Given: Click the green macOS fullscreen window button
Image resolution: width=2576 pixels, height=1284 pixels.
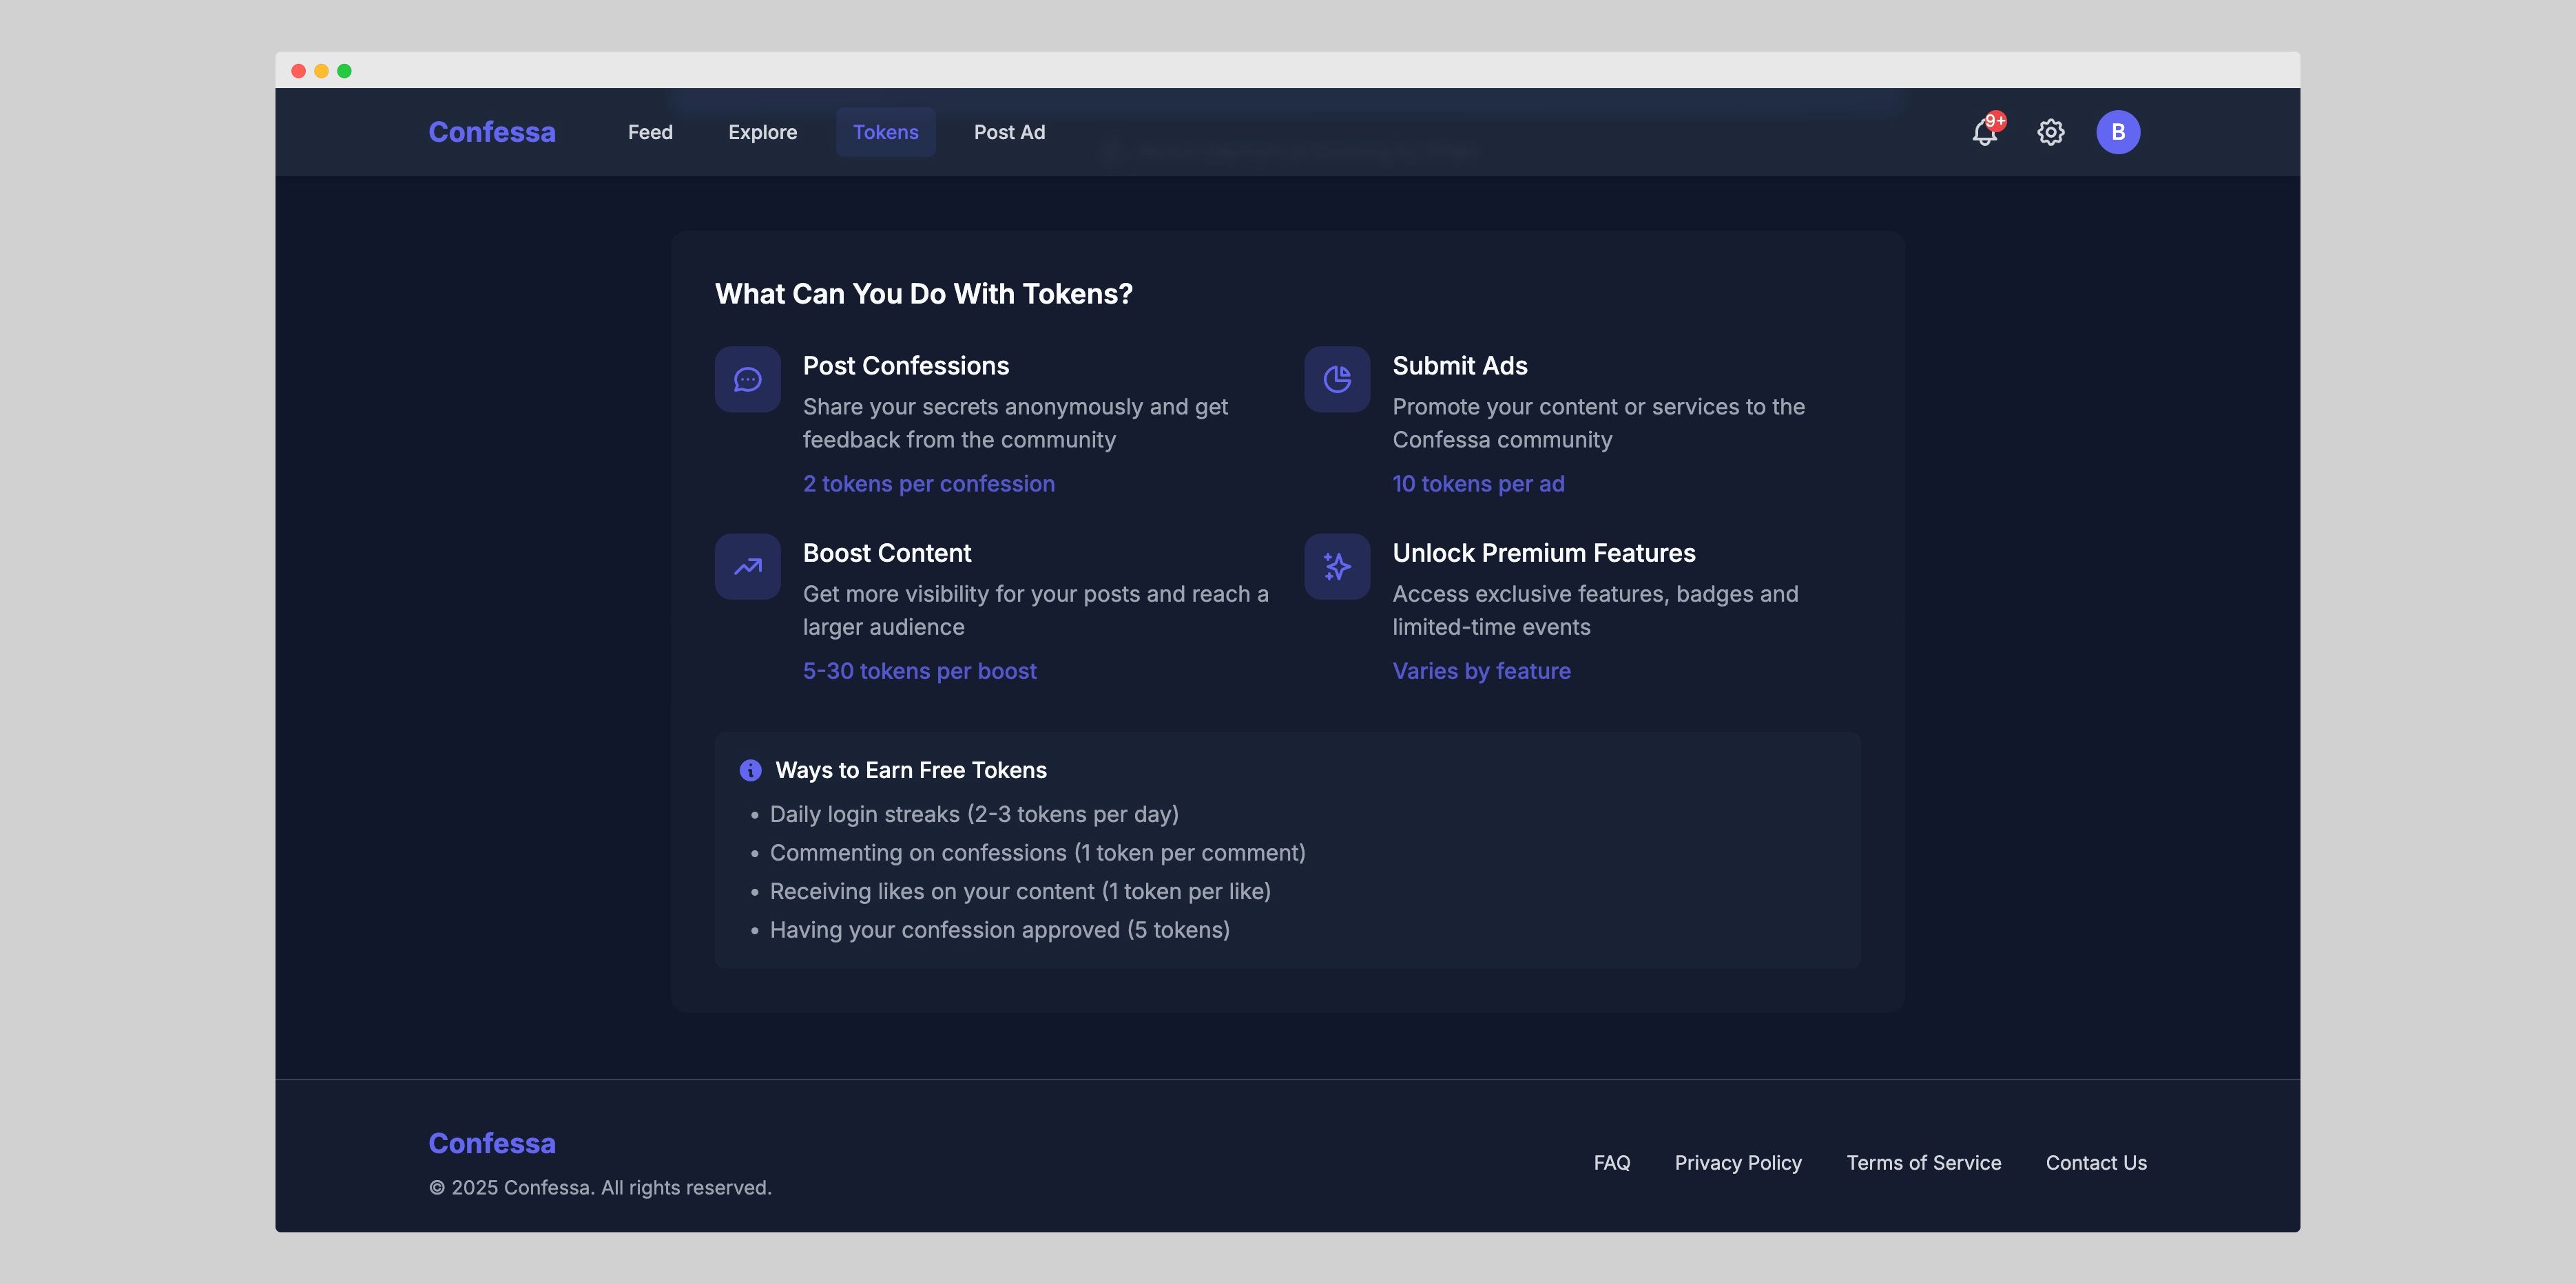Looking at the screenshot, I should 344,71.
